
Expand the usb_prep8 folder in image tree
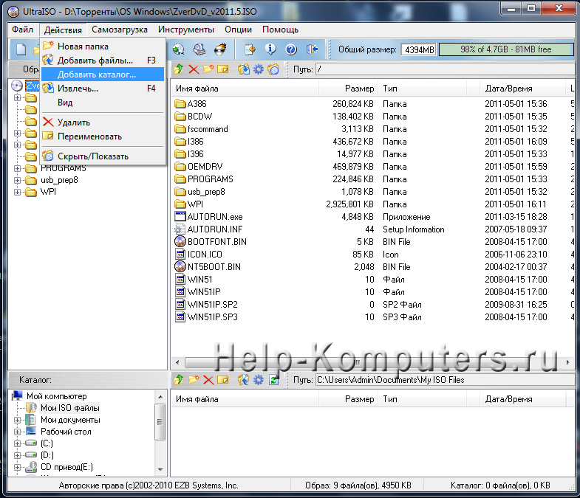17,180
